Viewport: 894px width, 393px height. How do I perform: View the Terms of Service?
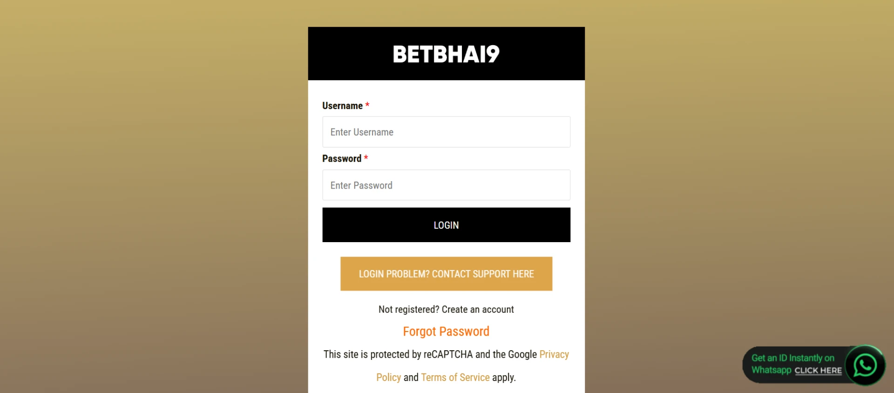455,377
